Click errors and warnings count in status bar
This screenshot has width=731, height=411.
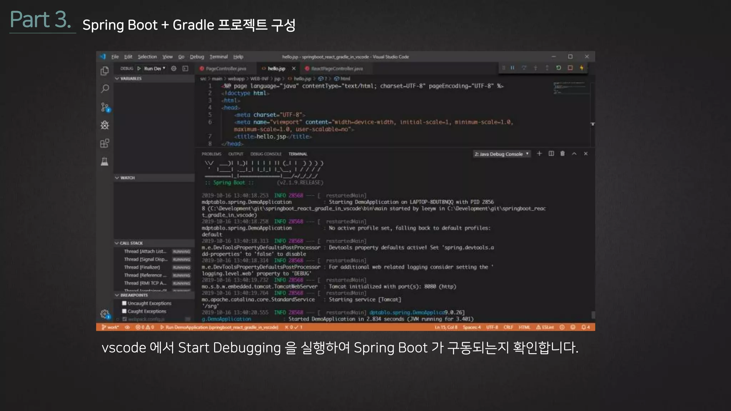pos(145,327)
